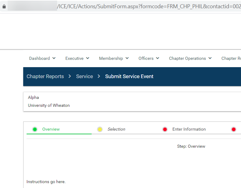The width and height of the screenshot is (241, 188).
Task: Click the red circle beside Enter Information
Action: (x=165, y=129)
